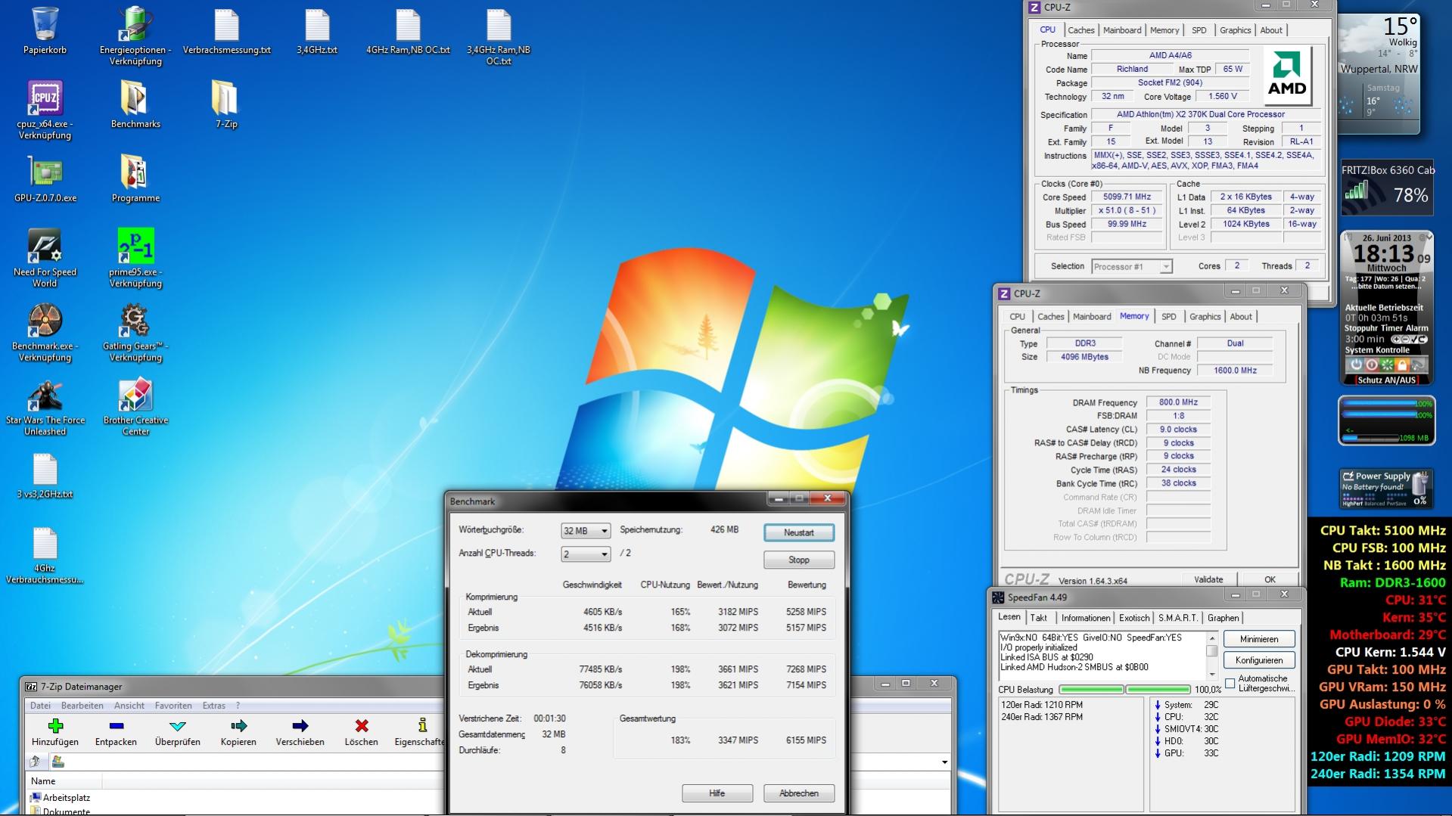Open the Favoriten menu in 7-Zip
1452x816 pixels.
173,706
